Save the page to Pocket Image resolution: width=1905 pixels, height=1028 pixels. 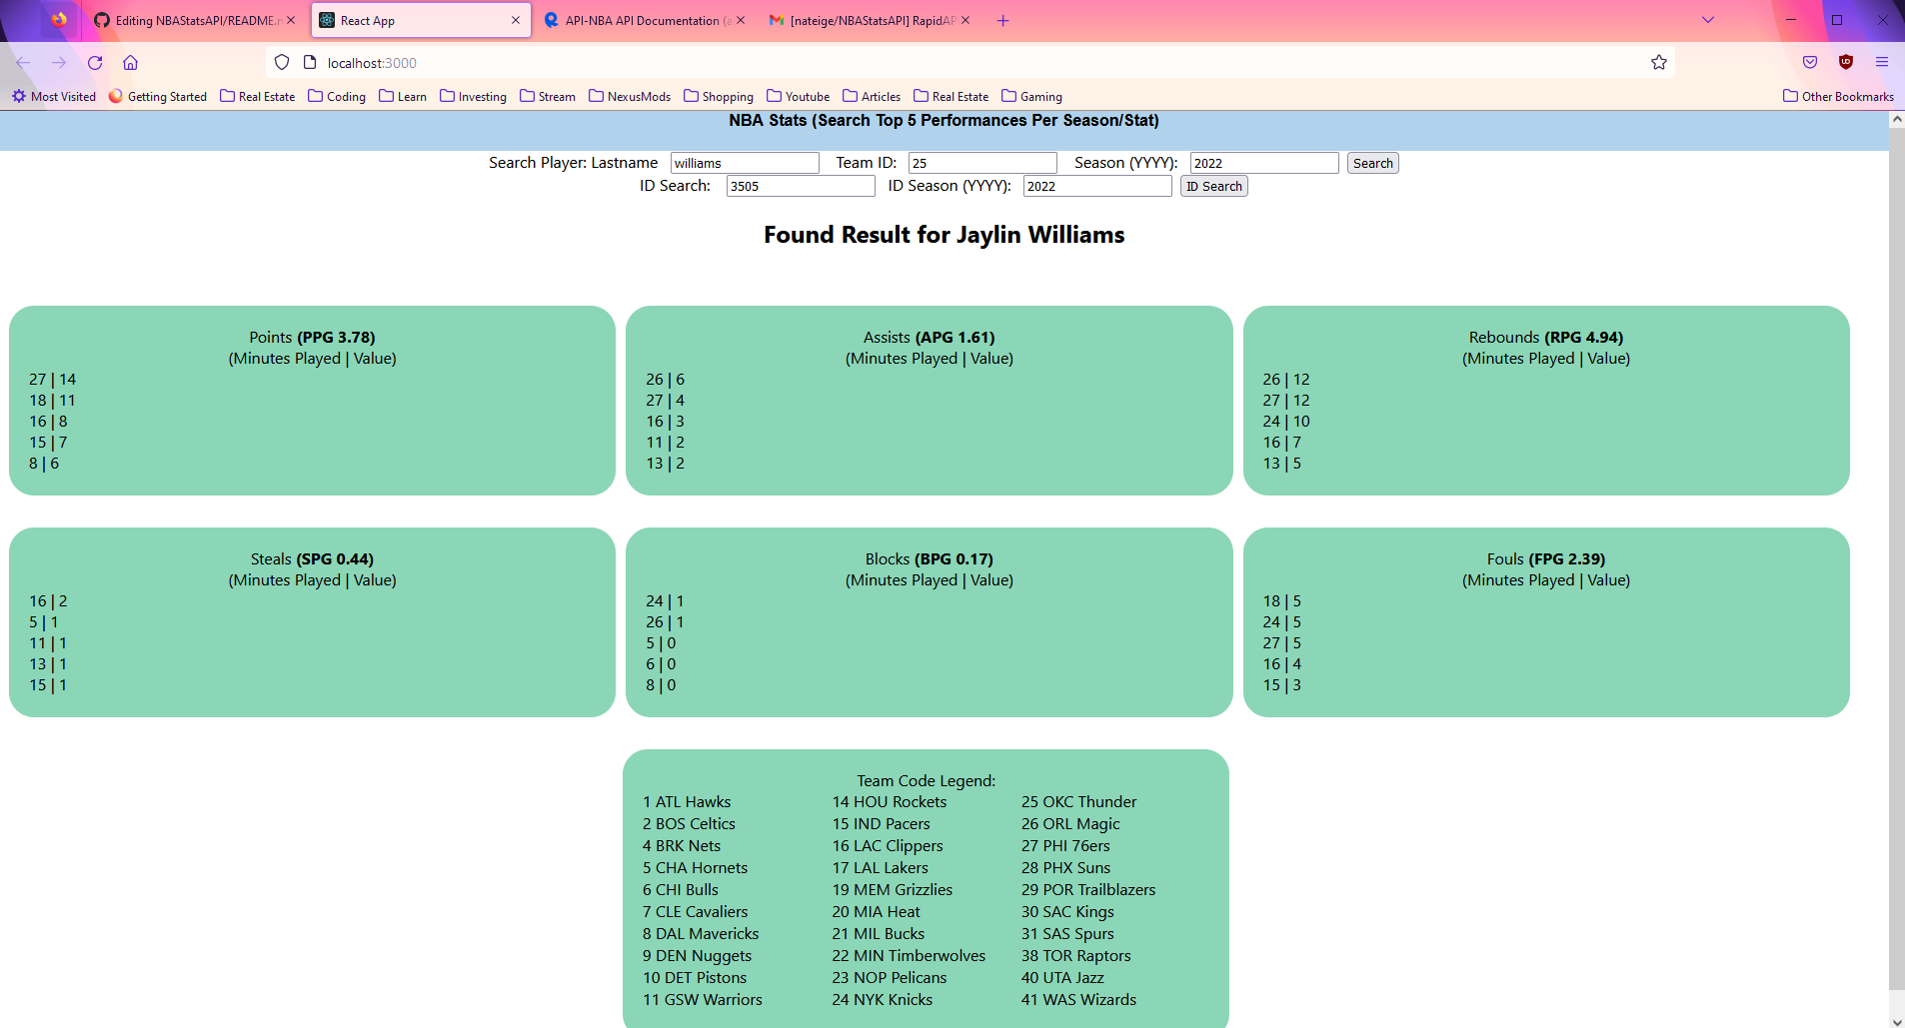[x=1808, y=62]
